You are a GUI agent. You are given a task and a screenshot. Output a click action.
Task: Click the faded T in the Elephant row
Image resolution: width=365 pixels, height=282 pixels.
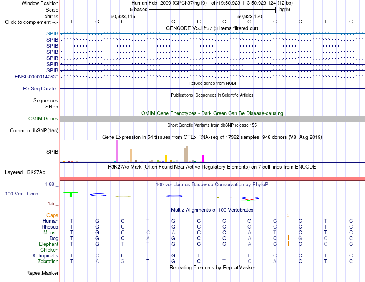pyautogui.click(x=123, y=244)
